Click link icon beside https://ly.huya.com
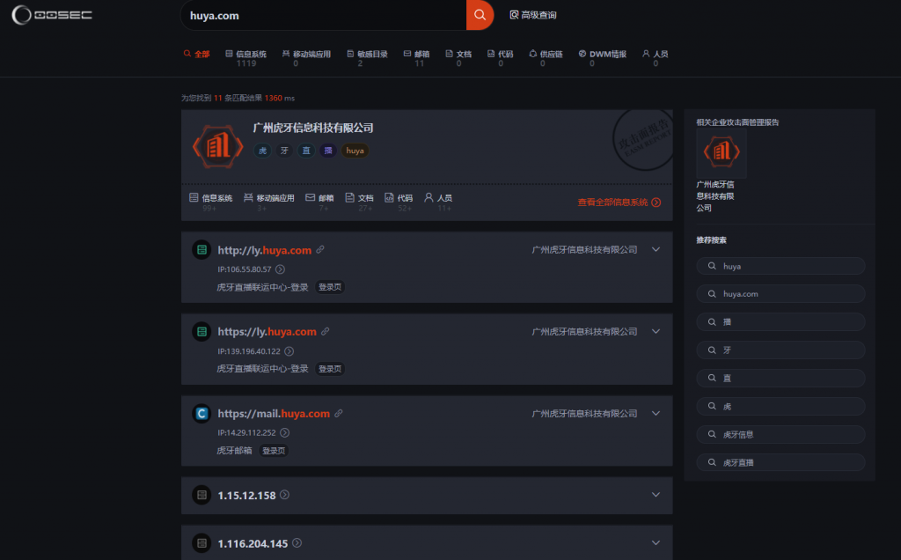 coord(326,331)
